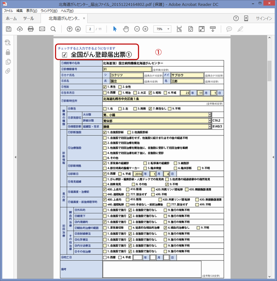Open the 編集 menu
The width and height of the screenshot is (277, 281).
pos(19,11)
